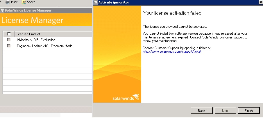Click the Print toolbar label
The width and height of the screenshot is (263, 133).
coord(14,2)
